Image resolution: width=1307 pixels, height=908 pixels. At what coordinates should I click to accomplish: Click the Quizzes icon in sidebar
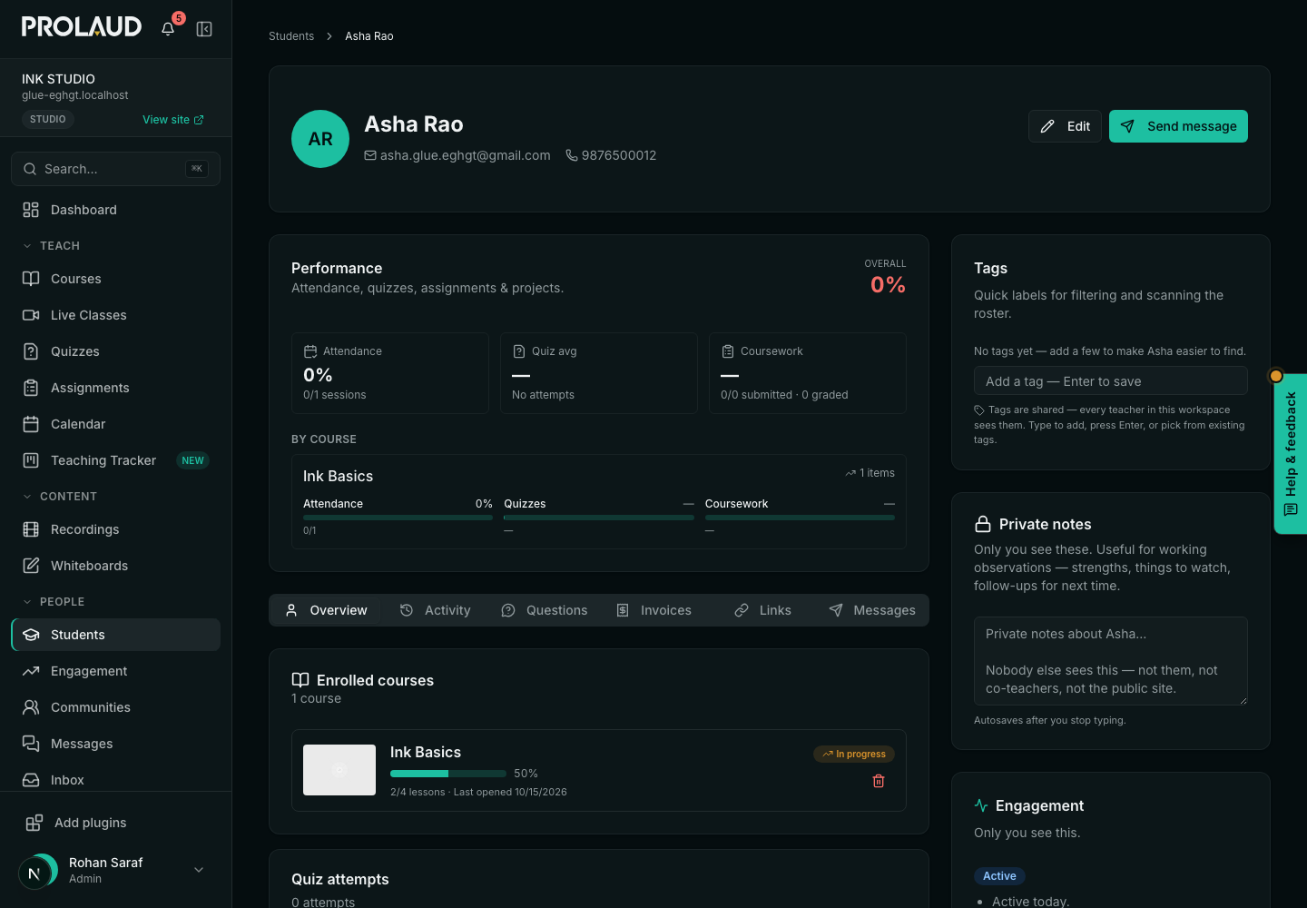31,351
